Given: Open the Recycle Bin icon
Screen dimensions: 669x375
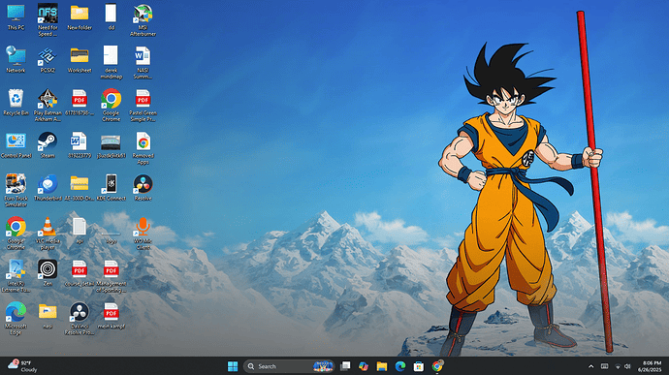Looking at the screenshot, I should [x=16, y=103].
